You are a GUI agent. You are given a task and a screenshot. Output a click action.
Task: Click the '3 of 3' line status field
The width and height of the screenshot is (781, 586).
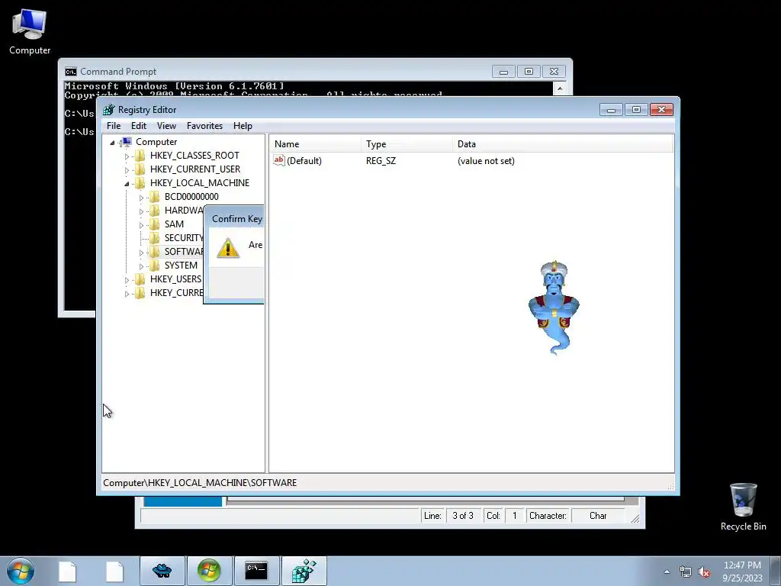click(x=463, y=516)
